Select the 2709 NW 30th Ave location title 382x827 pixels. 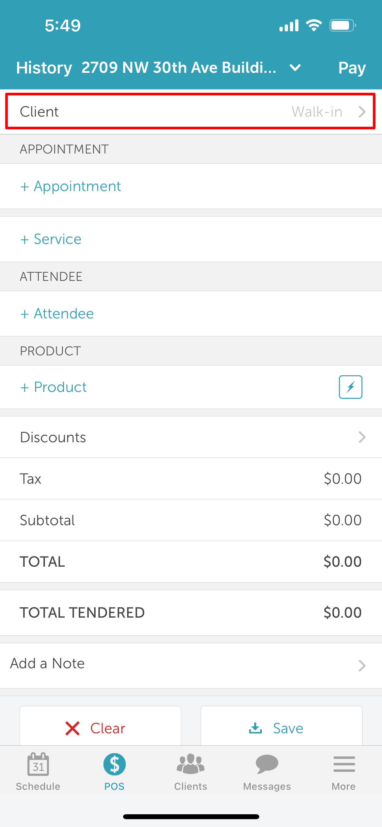(x=179, y=68)
